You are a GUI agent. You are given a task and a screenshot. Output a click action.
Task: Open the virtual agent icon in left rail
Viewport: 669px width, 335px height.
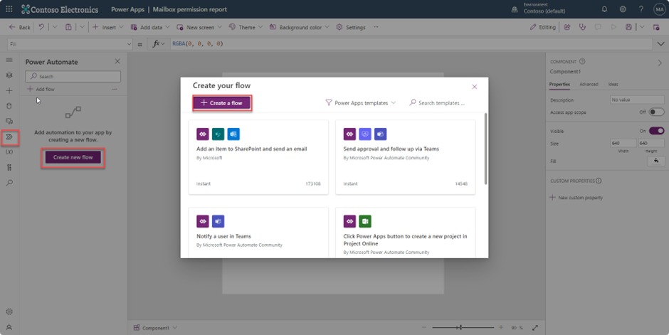click(9, 327)
